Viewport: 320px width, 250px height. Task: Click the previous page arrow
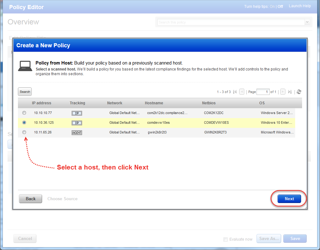[x=241, y=91]
